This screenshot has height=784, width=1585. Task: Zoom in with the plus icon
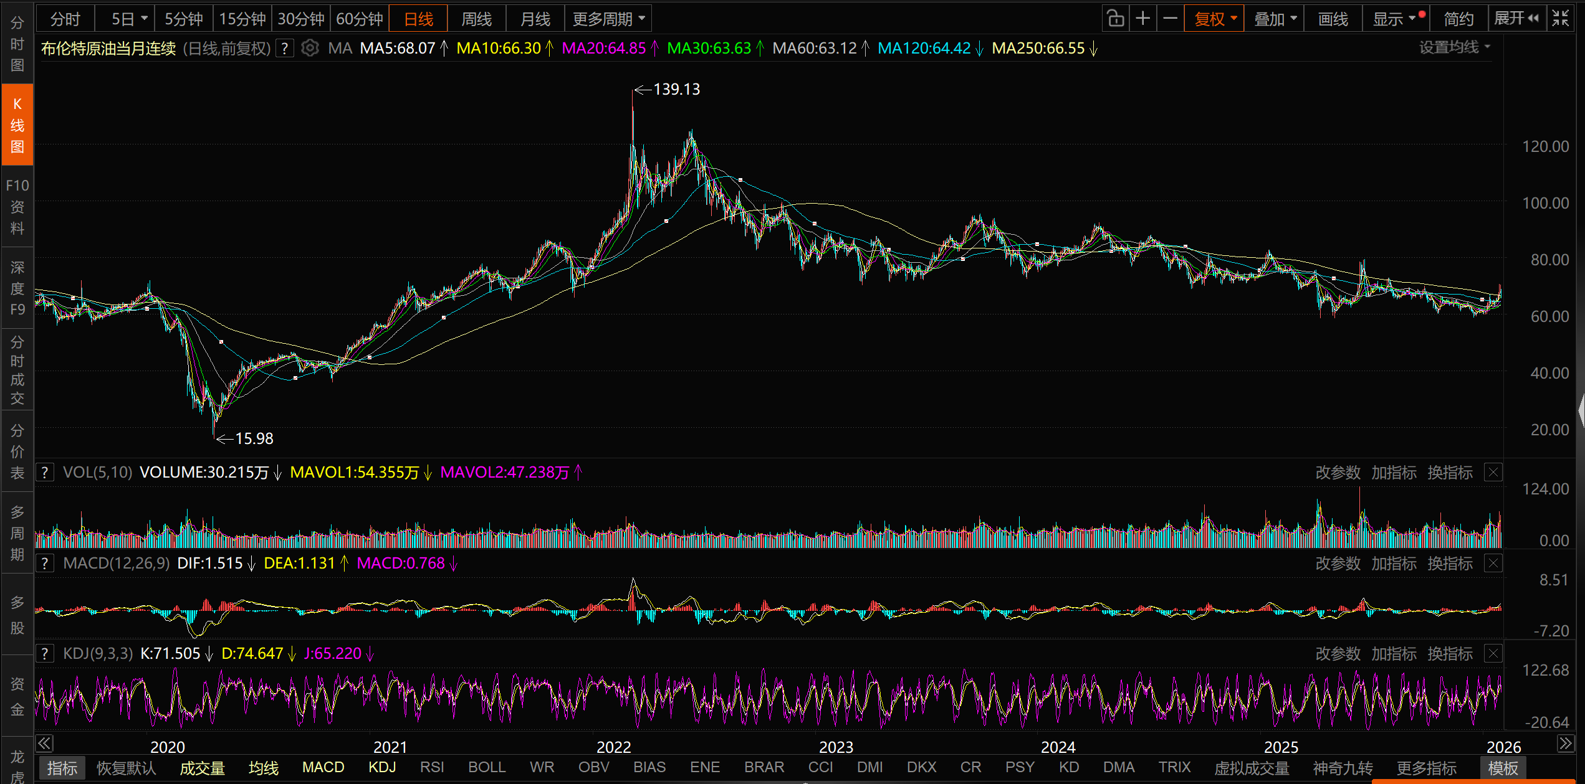(1142, 19)
